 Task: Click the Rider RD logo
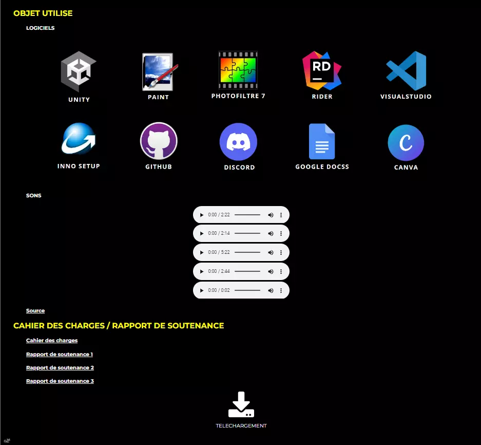pos(322,70)
